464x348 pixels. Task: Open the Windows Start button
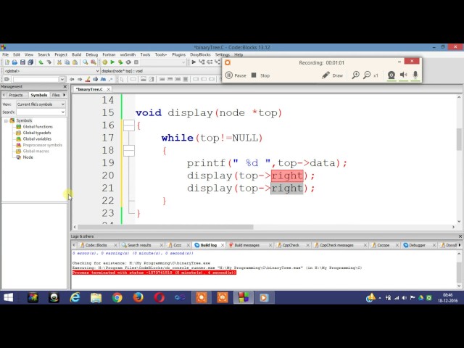click(8, 297)
